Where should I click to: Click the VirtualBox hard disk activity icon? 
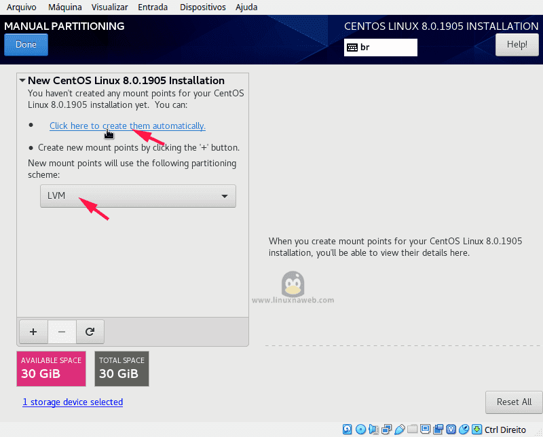coord(347,430)
